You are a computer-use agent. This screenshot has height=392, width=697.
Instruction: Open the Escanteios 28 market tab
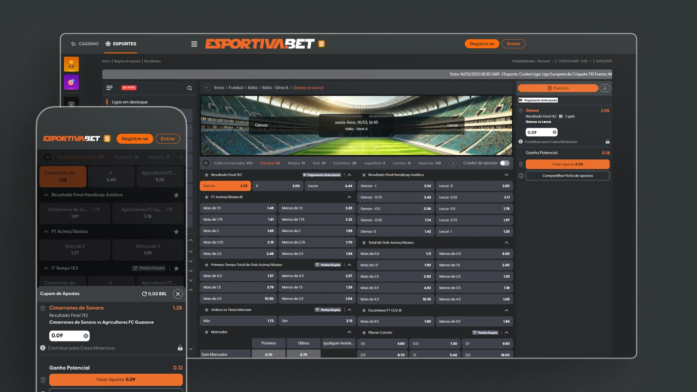(x=345, y=163)
